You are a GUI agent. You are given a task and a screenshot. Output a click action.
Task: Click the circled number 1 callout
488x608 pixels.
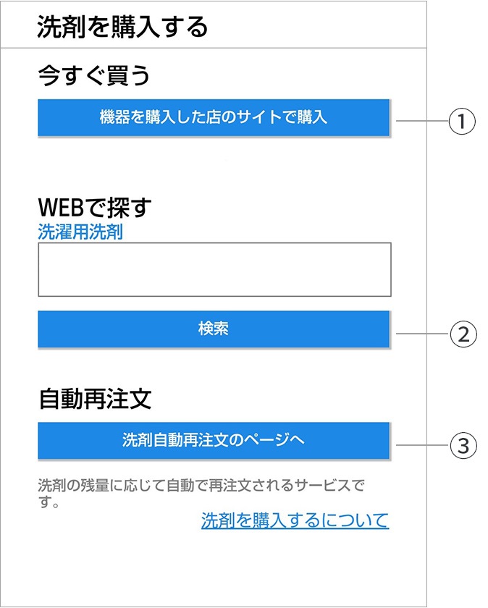(x=462, y=121)
